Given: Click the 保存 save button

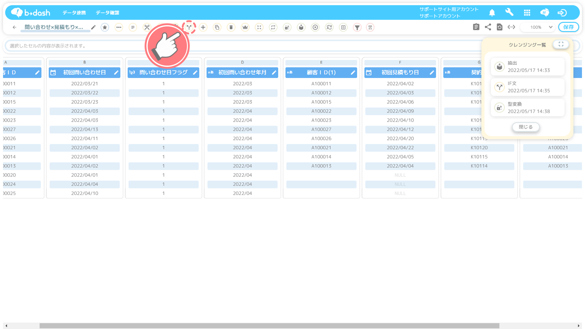Looking at the screenshot, I should pyautogui.click(x=568, y=27).
